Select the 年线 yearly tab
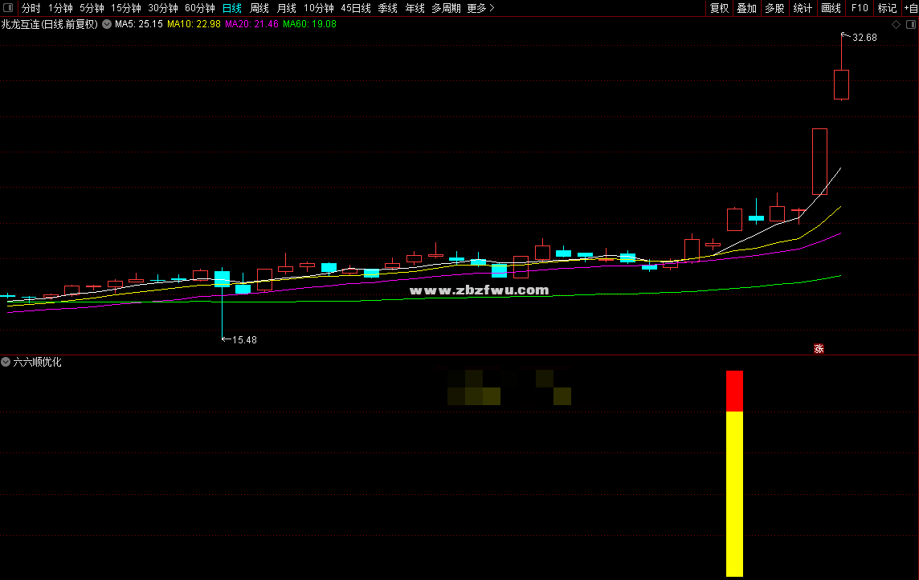 415,8
